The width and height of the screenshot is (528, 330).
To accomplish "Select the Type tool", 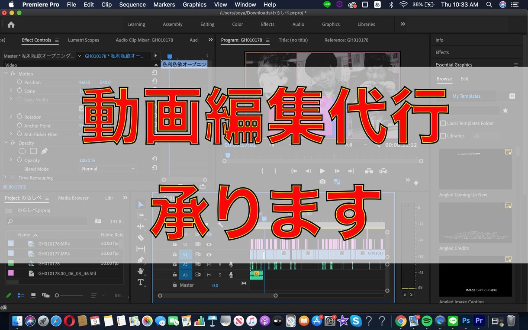I will [141, 282].
